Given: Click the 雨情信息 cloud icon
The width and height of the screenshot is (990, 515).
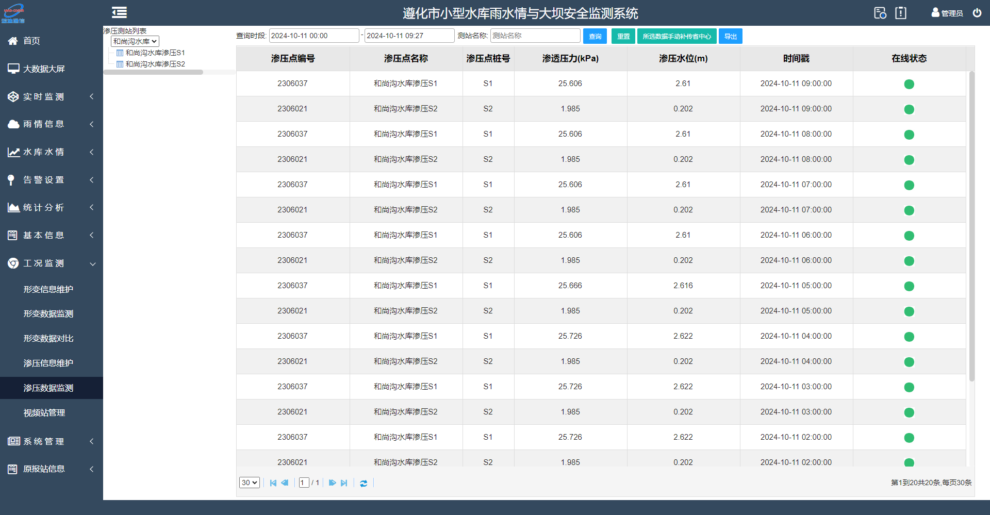Looking at the screenshot, I should (x=13, y=124).
